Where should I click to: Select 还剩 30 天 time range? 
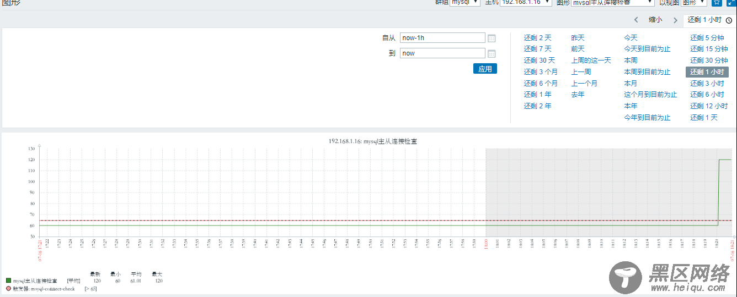[540, 61]
